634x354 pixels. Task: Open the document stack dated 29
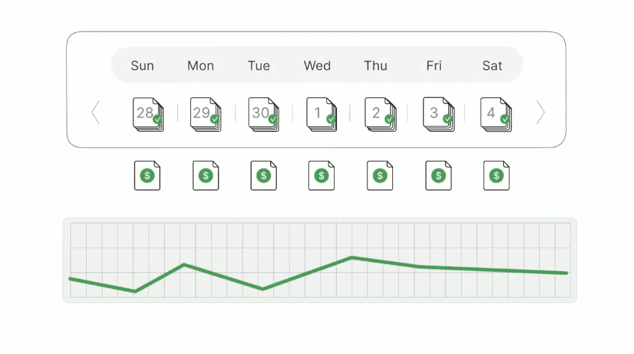click(204, 114)
